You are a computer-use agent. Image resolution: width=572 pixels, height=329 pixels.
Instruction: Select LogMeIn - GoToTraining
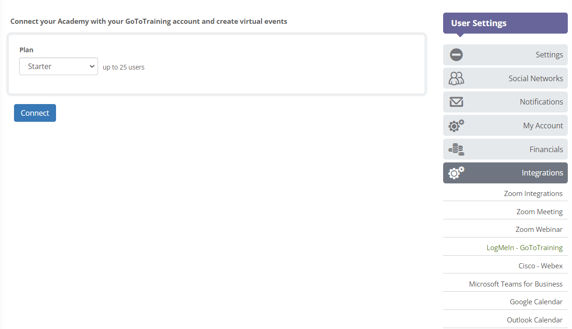point(524,247)
